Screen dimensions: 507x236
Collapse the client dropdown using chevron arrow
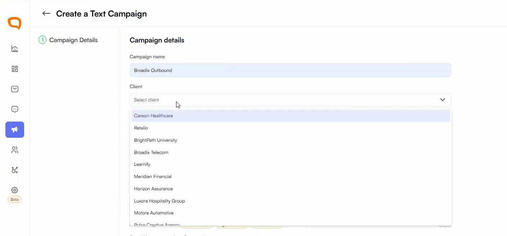point(443,100)
